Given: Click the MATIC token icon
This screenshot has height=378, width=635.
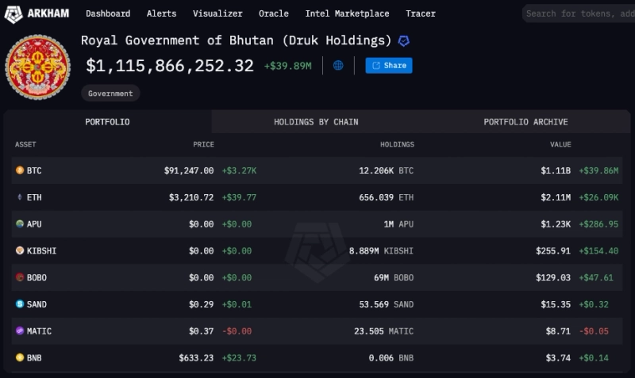Looking at the screenshot, I should tap(20, 331).
